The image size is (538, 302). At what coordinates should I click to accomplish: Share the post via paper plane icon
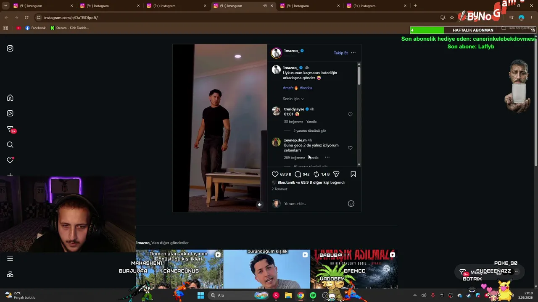[x=336, y=174]
